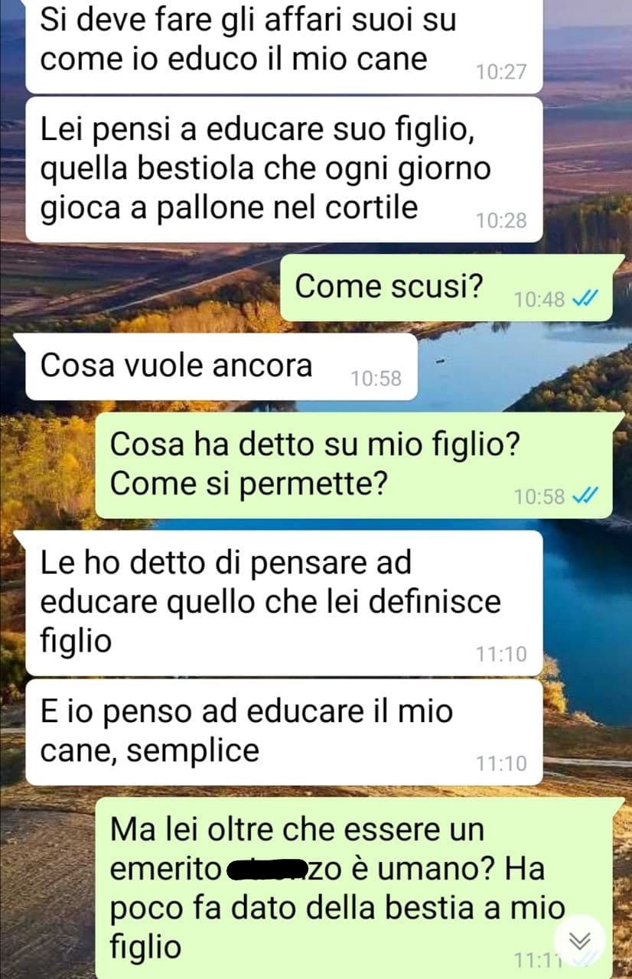Tap the 'Lei pensi a educare suo figlio' message
The image size is (632, 979).
[284, 170]
